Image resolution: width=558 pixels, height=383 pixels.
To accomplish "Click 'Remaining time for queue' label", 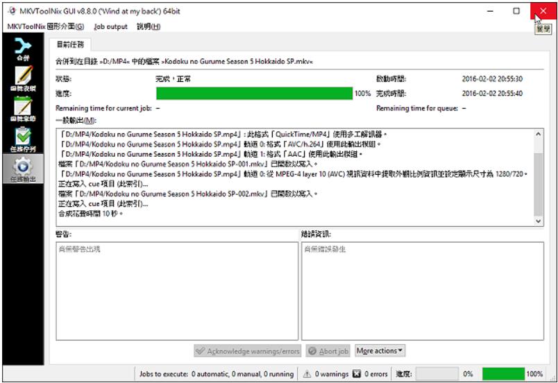I will (x=417, y=108).
